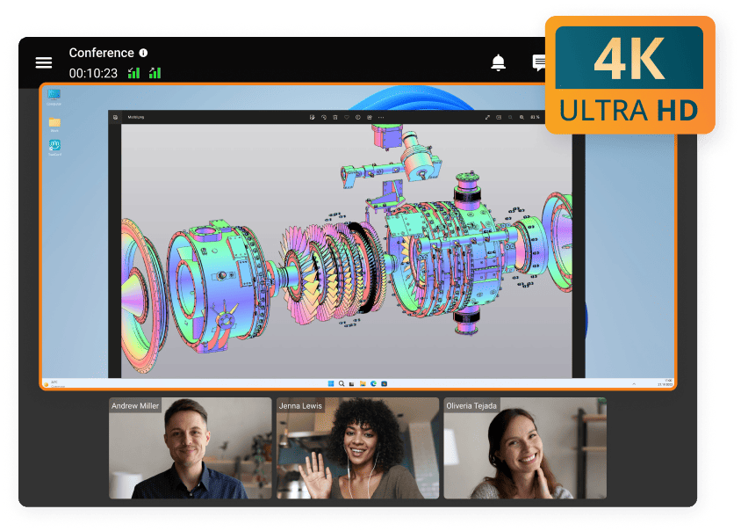Click the 00:10:23 conference timer
The image size is (741, 531).
(93, 73)
